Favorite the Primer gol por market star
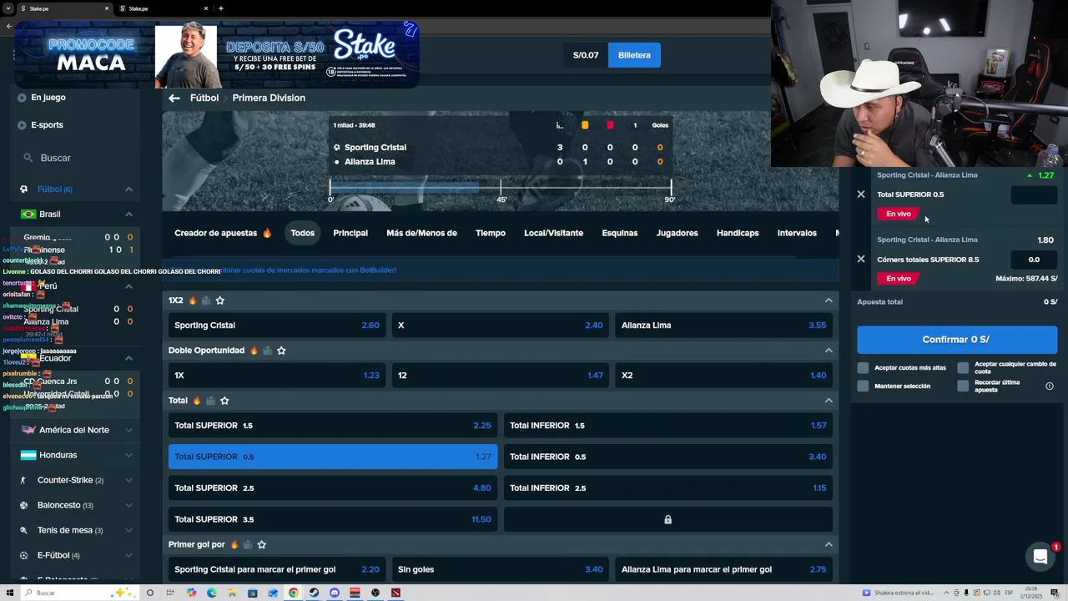The width and height of the screenshot is (1068, 601). (x=261, y=544)
